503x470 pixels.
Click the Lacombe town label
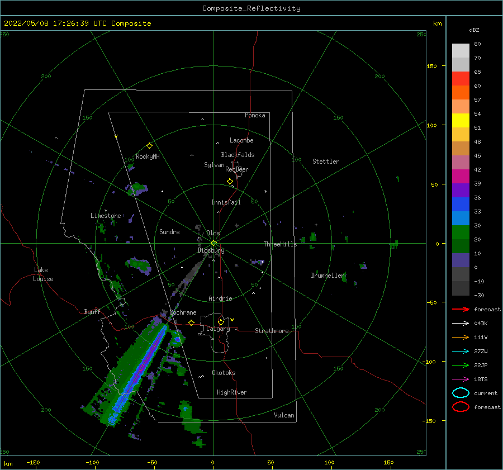pyautogui.click(x=241, y=140)
